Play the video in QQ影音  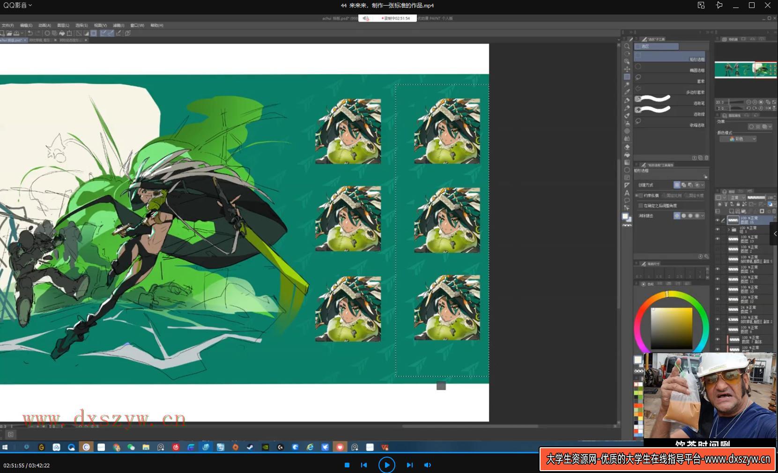(387, 465)
